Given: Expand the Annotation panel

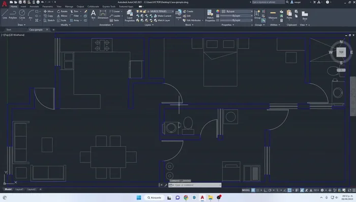Looking at the screenshot, I should (106, 25).
